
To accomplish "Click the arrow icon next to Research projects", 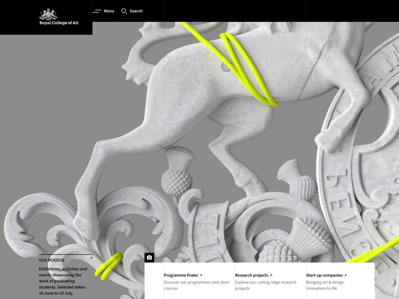I will pyautogui.click(x=271, y=275).
